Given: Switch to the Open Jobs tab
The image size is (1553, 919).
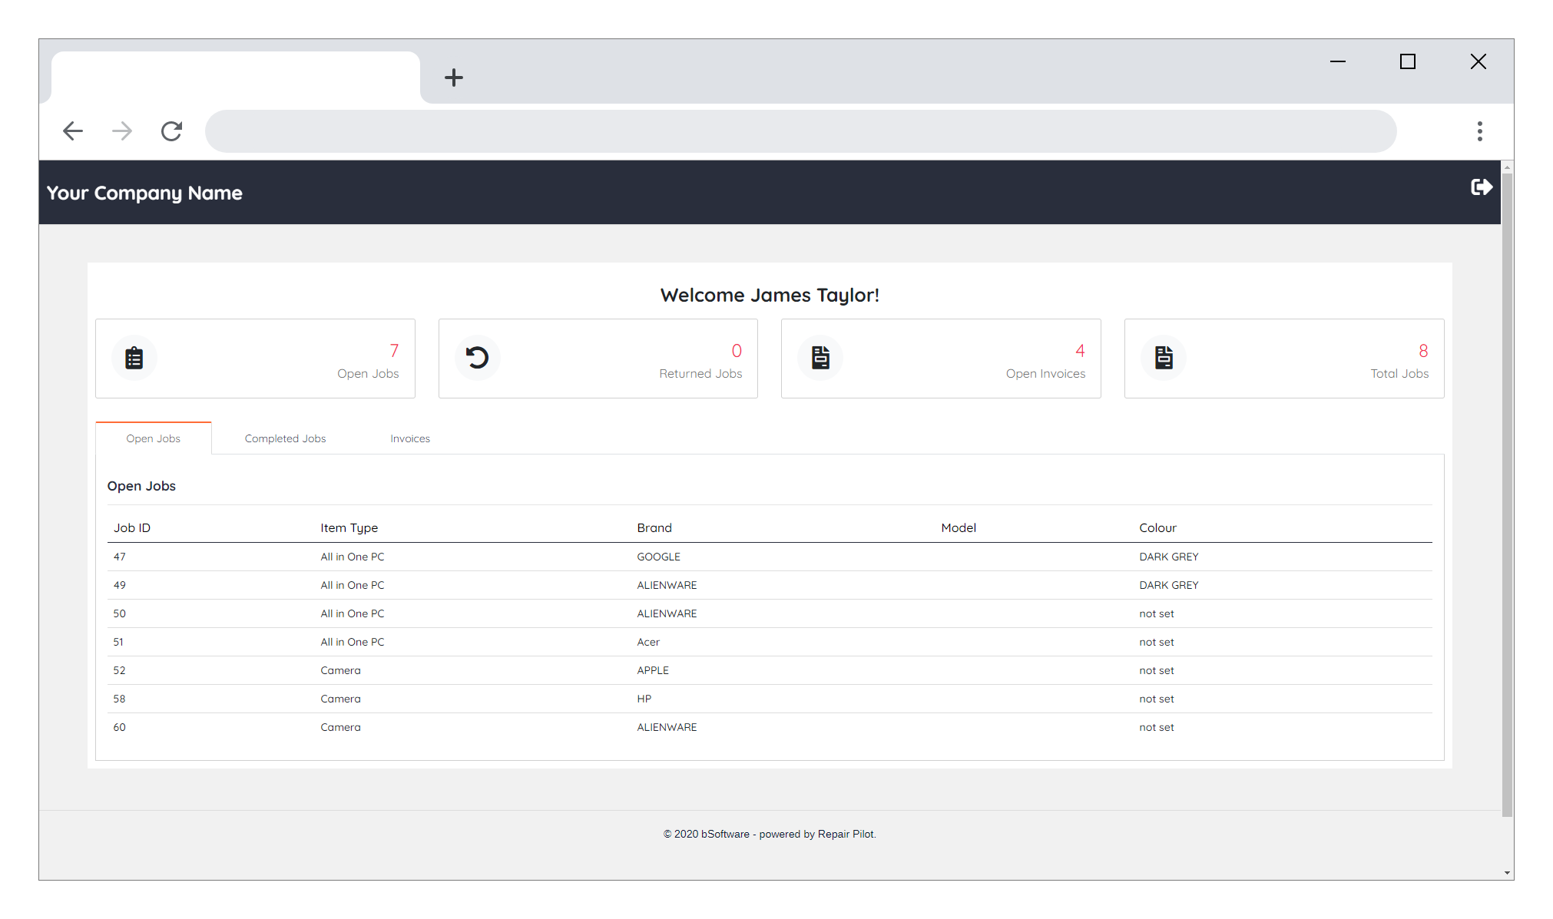Looking at the screenshot, I should click(154, 438).
